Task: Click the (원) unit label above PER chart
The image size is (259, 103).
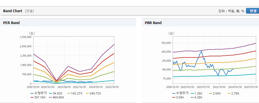Action: tap(32, 33)
